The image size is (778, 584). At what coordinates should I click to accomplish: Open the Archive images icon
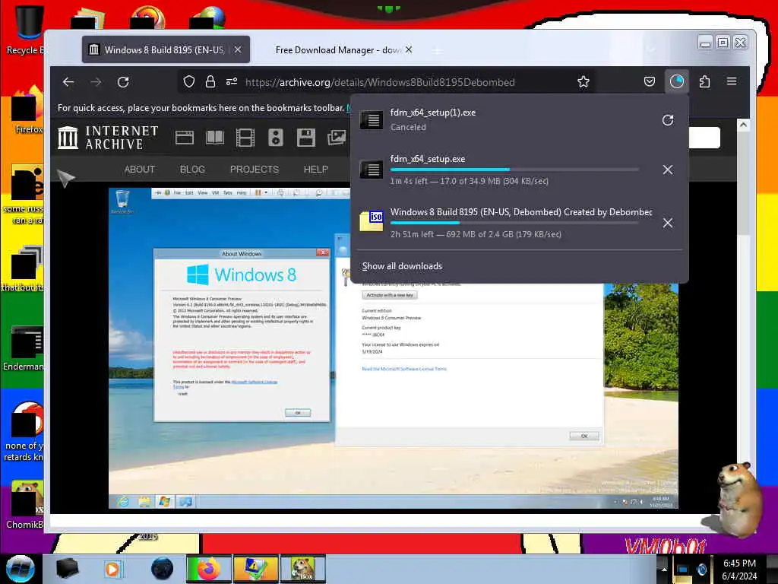(x=337, y=138)
